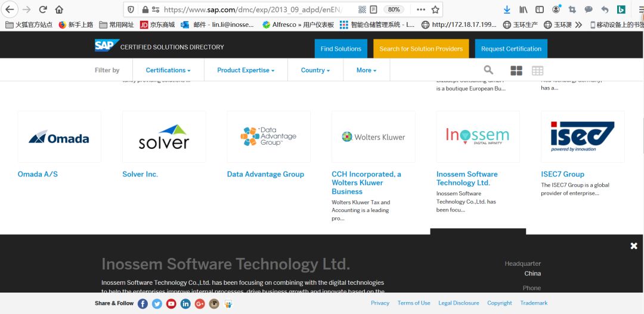
Task: Expand the Product Expertise filter dropdown
Action: [x=246, y=70]
